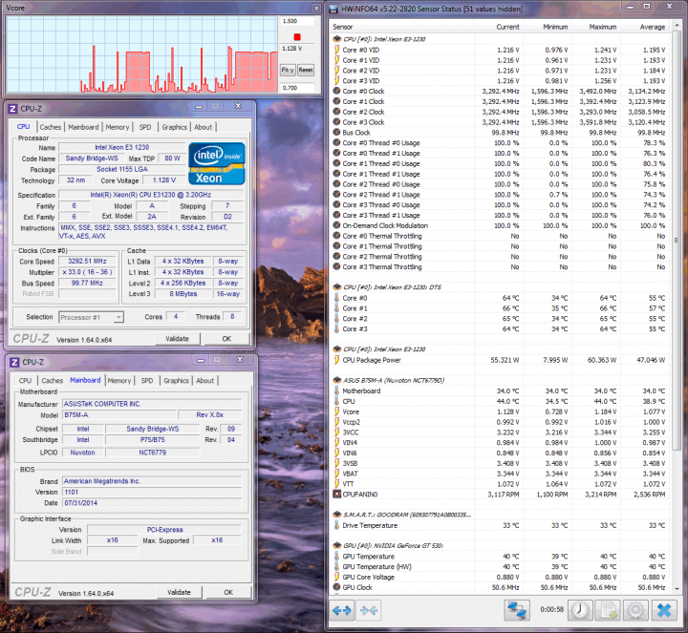Image resolution: width=688 pixels, height=633 pixels.
Task: Click the HWiNFO blue X close sensors icon
Action: pyautogui.click(x=664, y=610)
